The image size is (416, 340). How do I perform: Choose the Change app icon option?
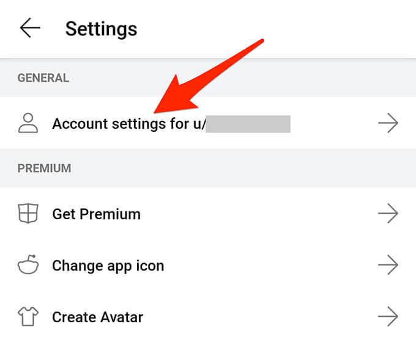tap(108, 266)
